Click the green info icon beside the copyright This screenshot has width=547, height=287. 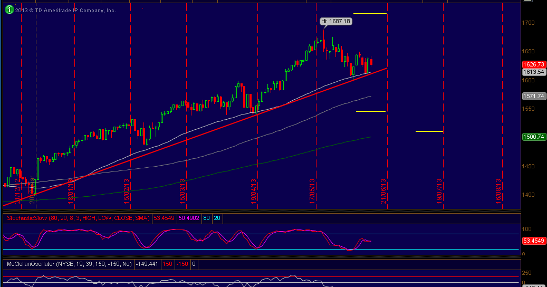[9, 10]
